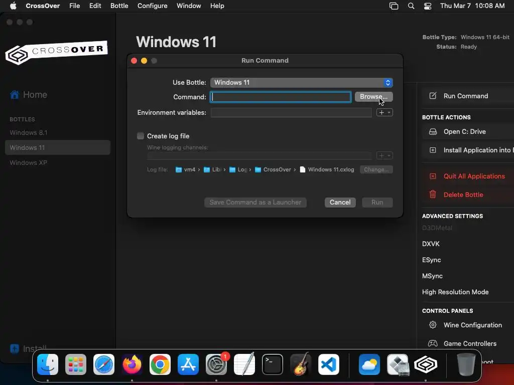Open Boot Camp Assistant Dock icon
The width and height of the screenshot is (514, 385).
(398, 364)
